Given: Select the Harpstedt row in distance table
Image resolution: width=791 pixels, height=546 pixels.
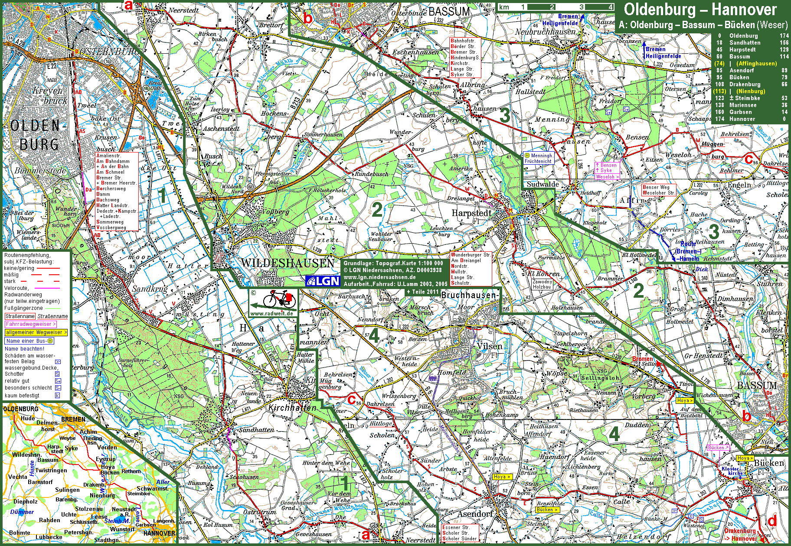Looking at the screenshot, I should (x=750, y=50).
